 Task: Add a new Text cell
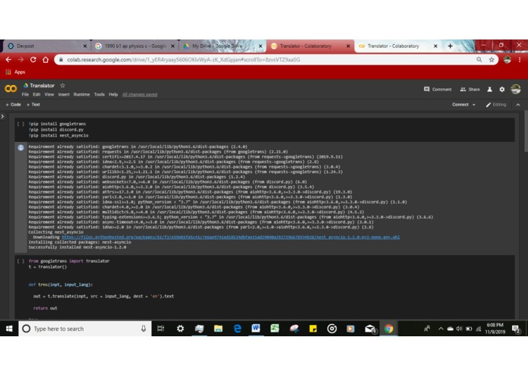coord(33,105)
